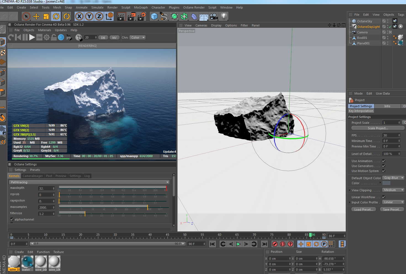Uncheck the Linear Workflow checkbox
The width and height of the screenshot is (406, 274).
point(384,197)
